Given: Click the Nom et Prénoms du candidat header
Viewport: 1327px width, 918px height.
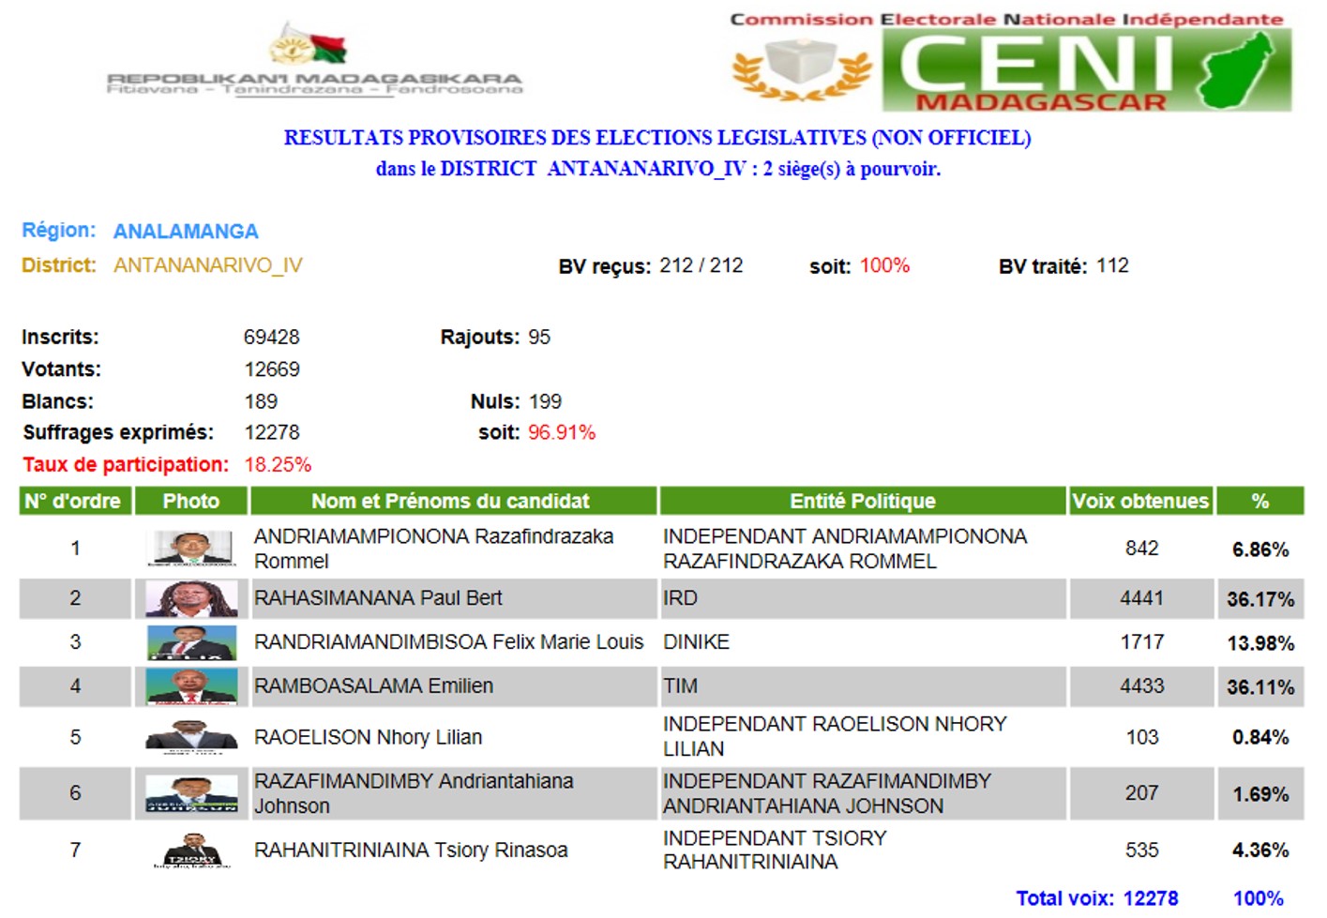Looking at the screenshot, I should (x=453, y=501).
